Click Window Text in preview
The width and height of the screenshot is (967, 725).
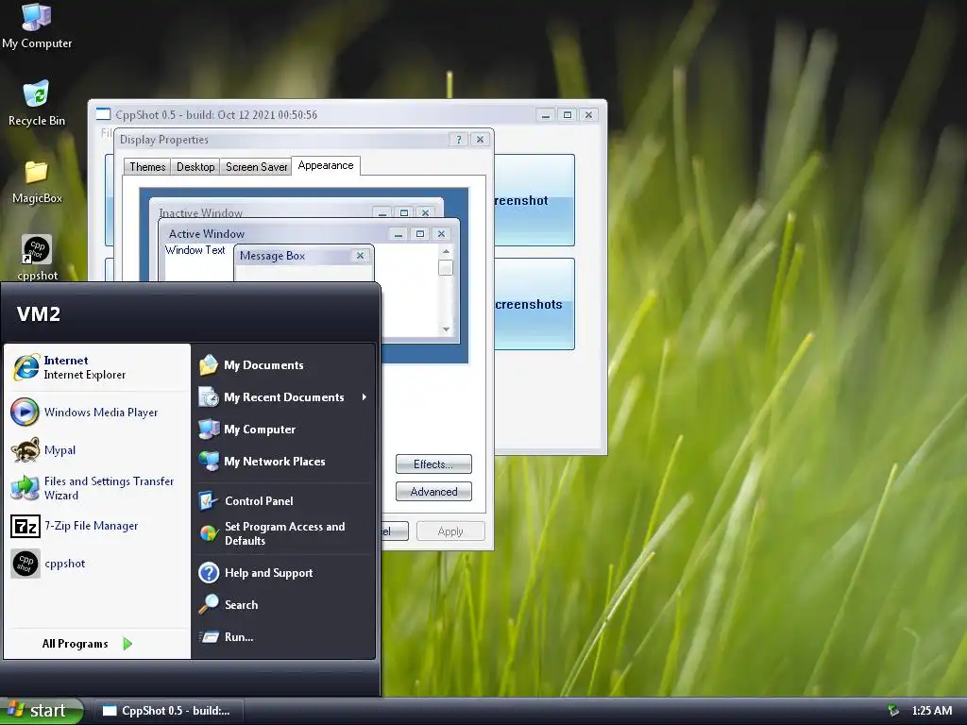click(x=195, y=249)
